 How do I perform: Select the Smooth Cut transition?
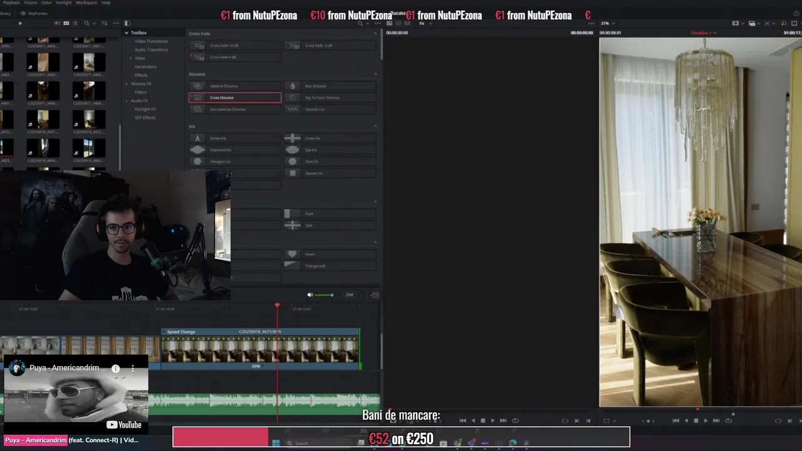[x=330, y=109]
